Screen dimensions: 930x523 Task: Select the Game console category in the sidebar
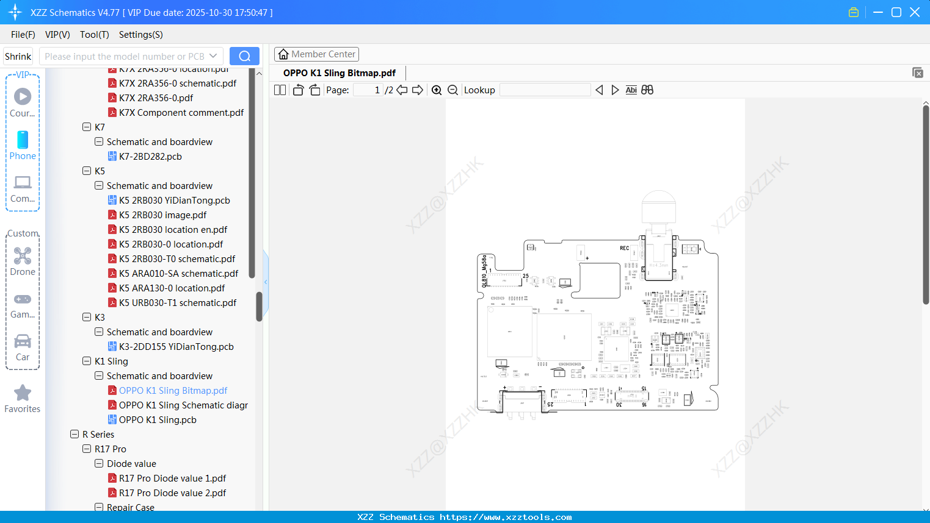coord(23,305)
